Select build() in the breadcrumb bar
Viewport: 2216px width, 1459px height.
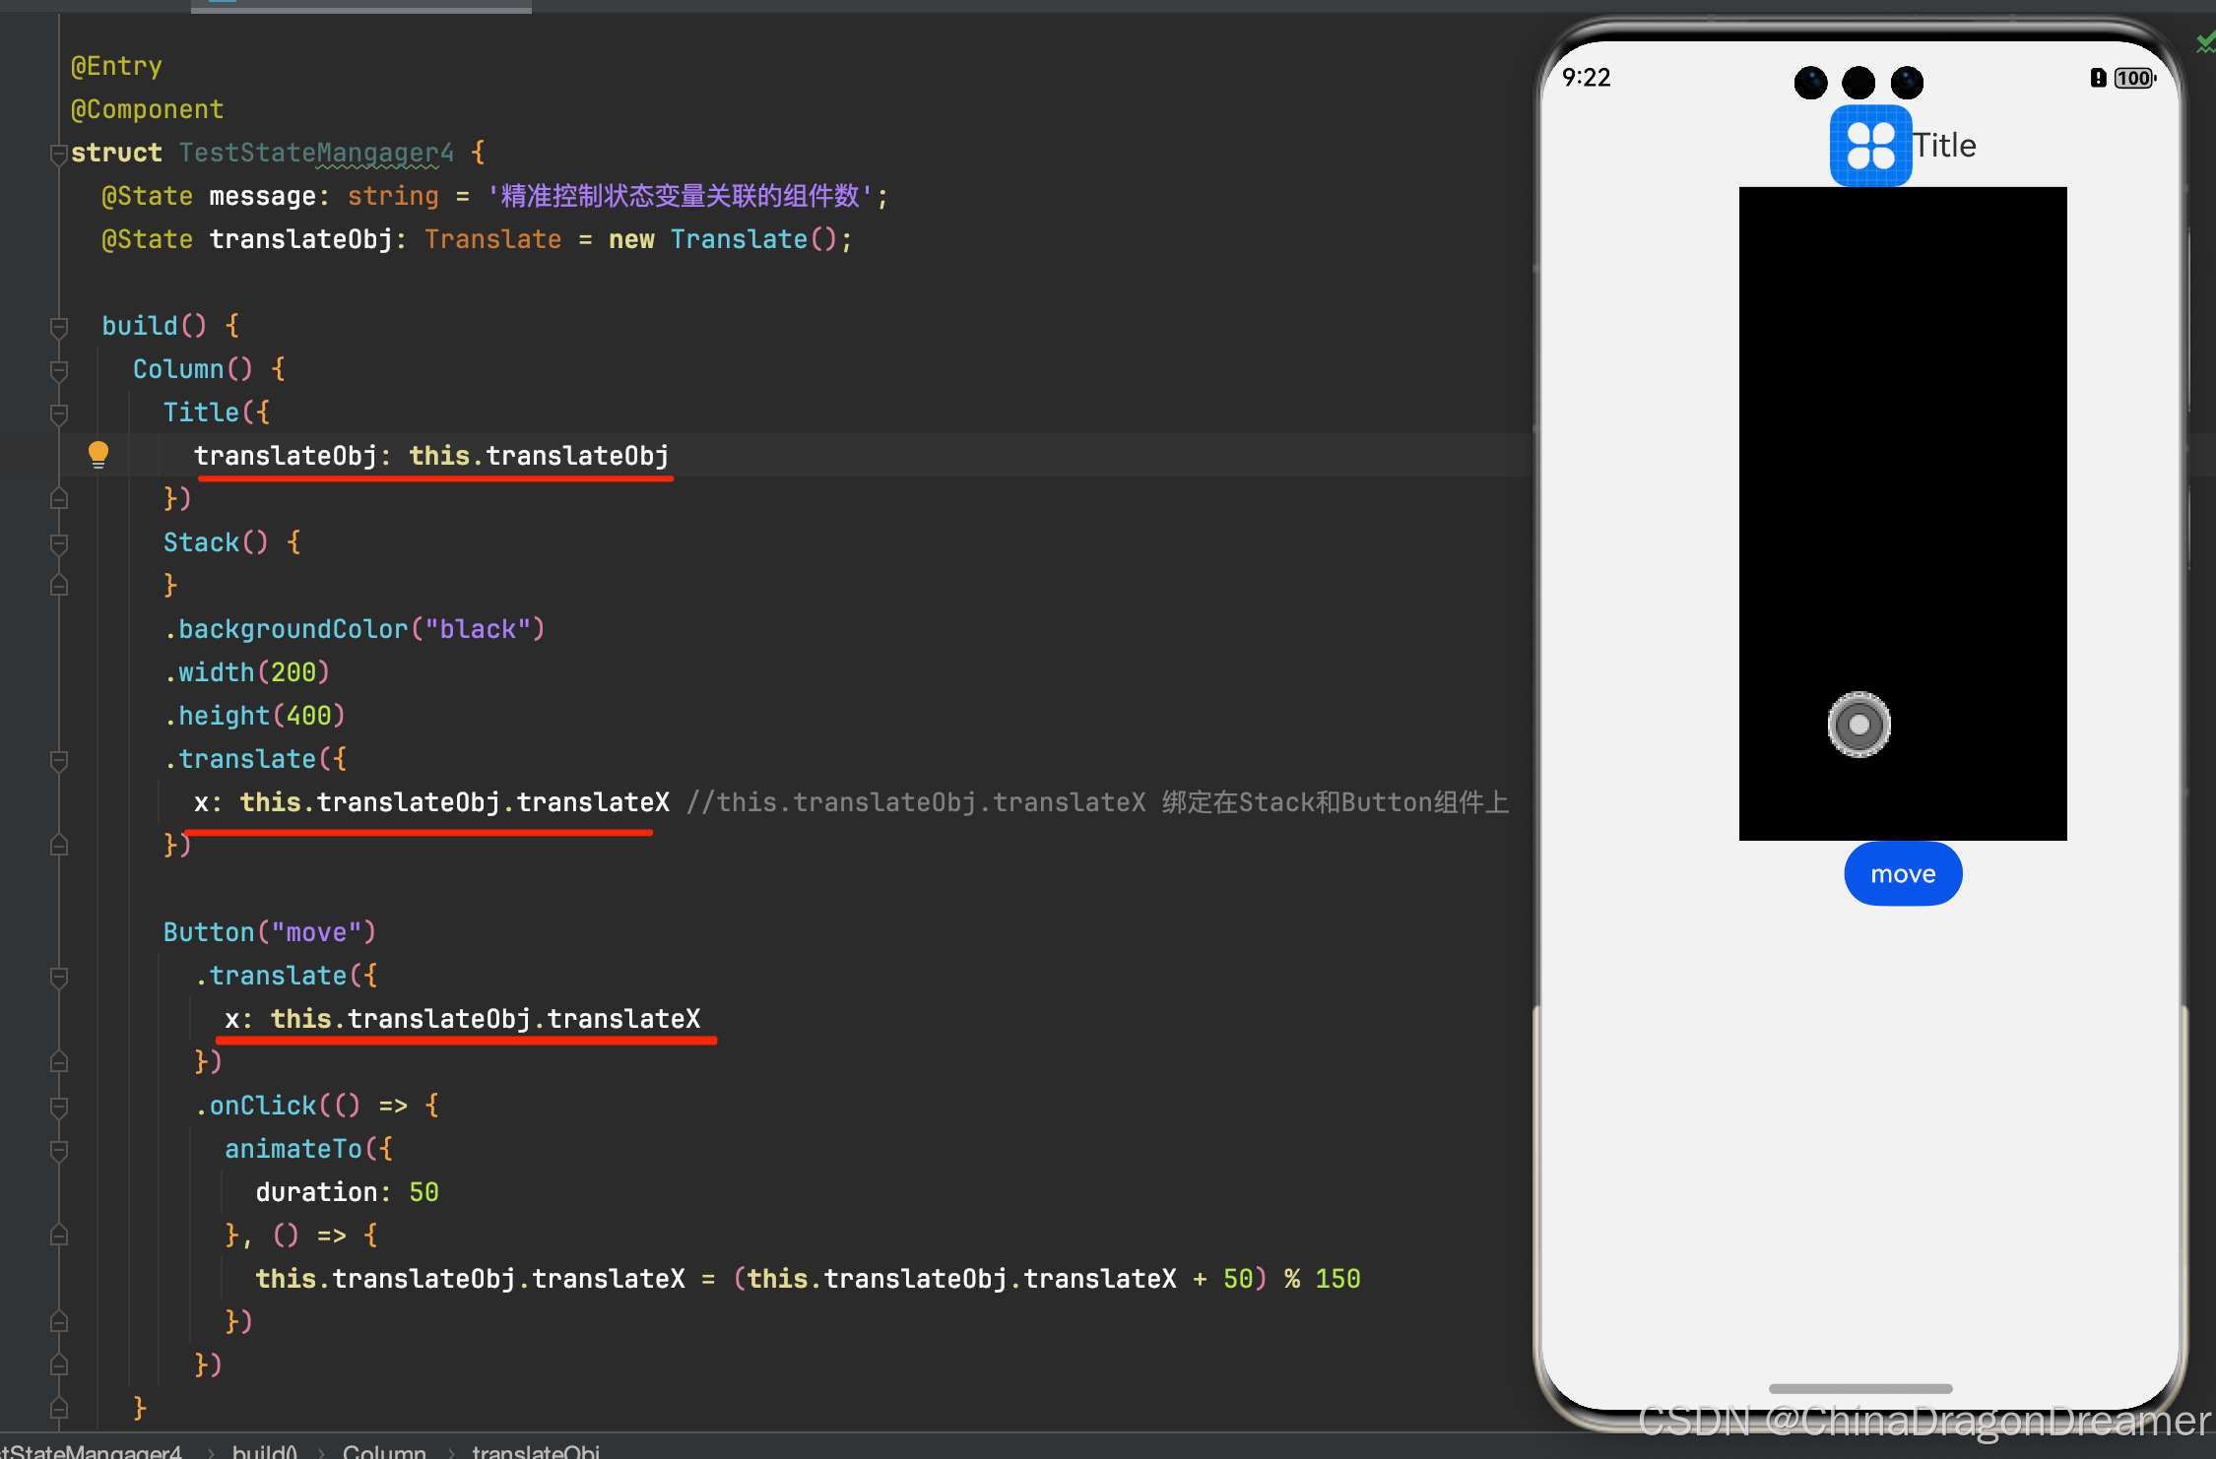click(x=264, y=1451)
